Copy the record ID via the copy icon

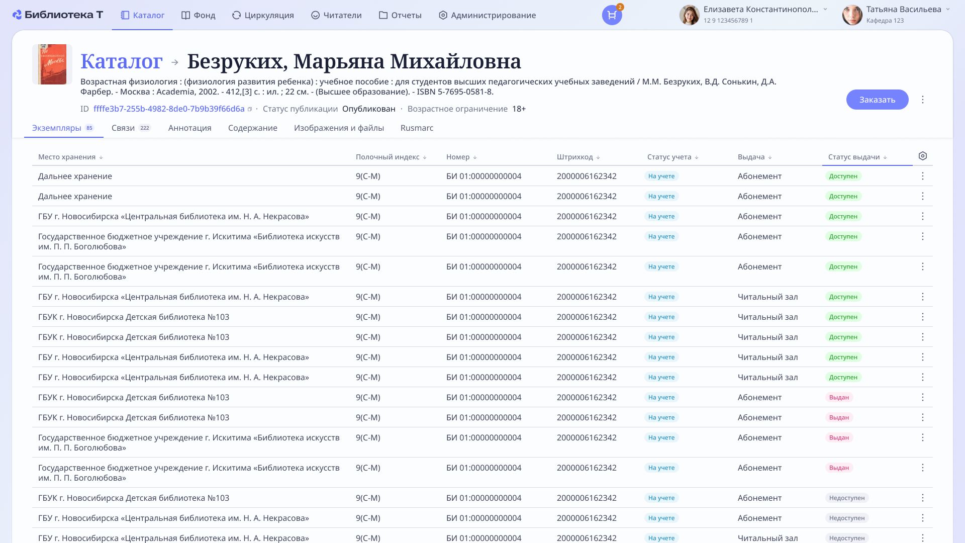pyautogui.click(x=250, y=109)
